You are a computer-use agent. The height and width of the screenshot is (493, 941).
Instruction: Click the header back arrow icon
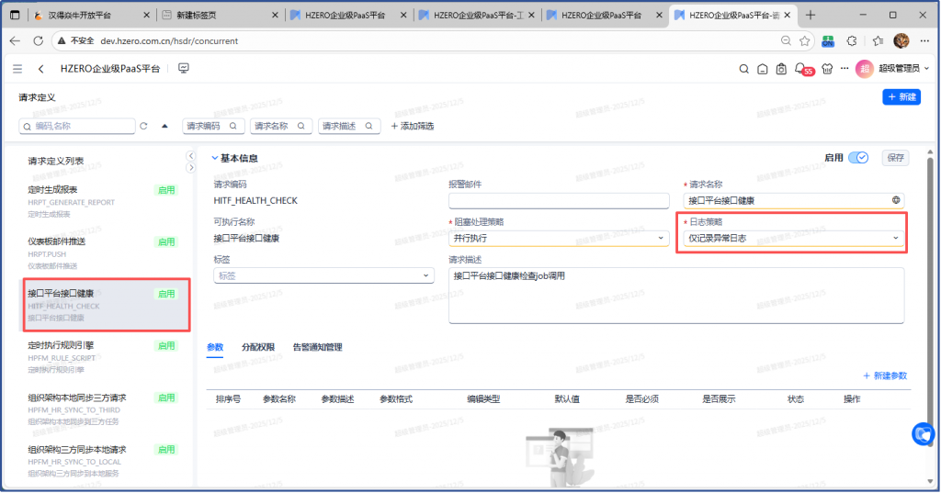pos(41,69)
